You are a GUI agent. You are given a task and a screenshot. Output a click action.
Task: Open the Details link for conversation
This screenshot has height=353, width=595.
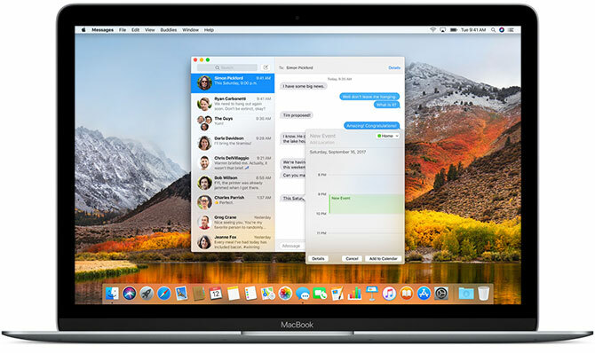point(394,67)
